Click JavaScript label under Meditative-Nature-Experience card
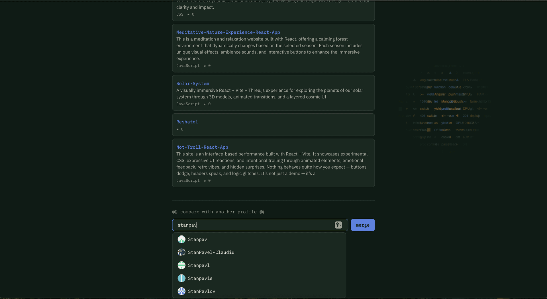Screen dimensions: 547x299 [188, 65]
